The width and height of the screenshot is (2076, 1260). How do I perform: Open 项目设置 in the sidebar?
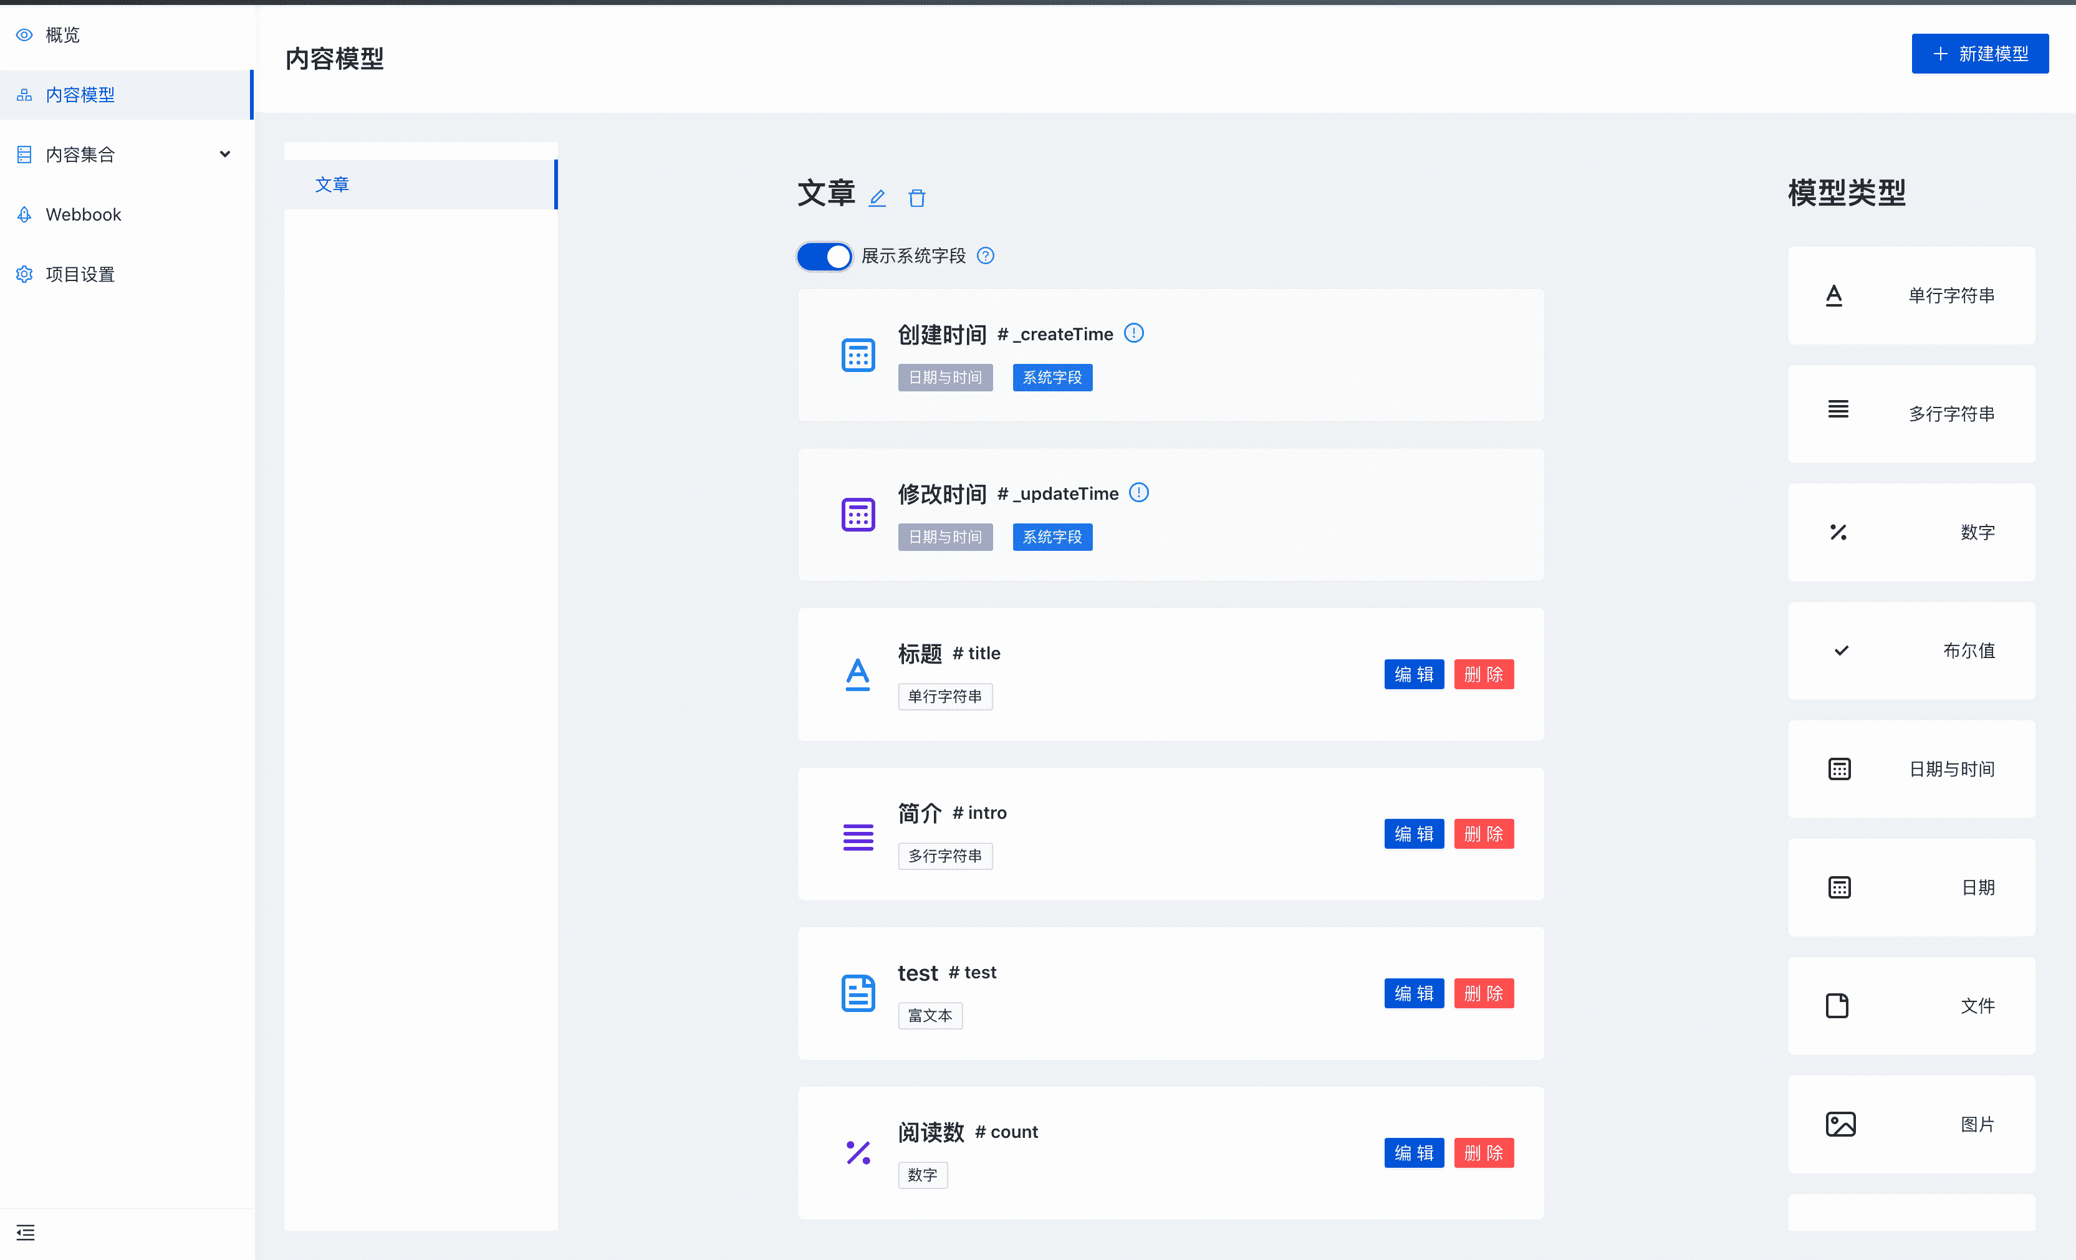click(x=127, y=274)
